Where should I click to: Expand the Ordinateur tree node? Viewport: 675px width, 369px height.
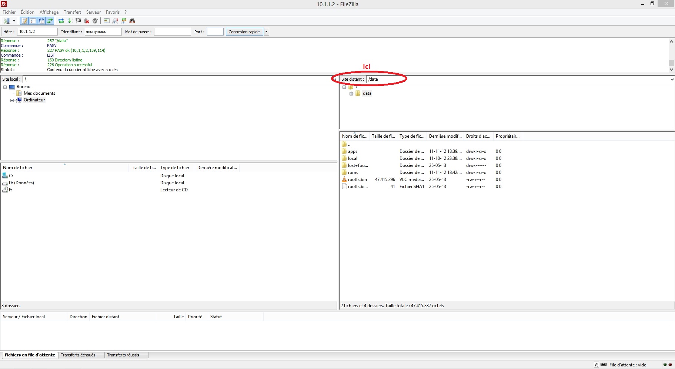pyautogui.click(x=12, y=100)
